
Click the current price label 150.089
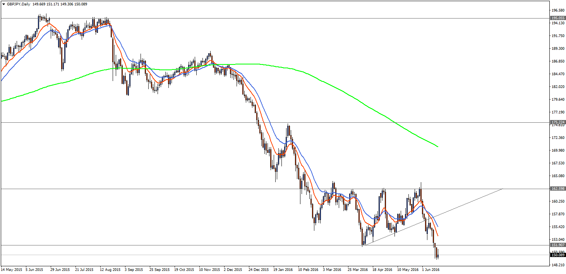(558, 255)
